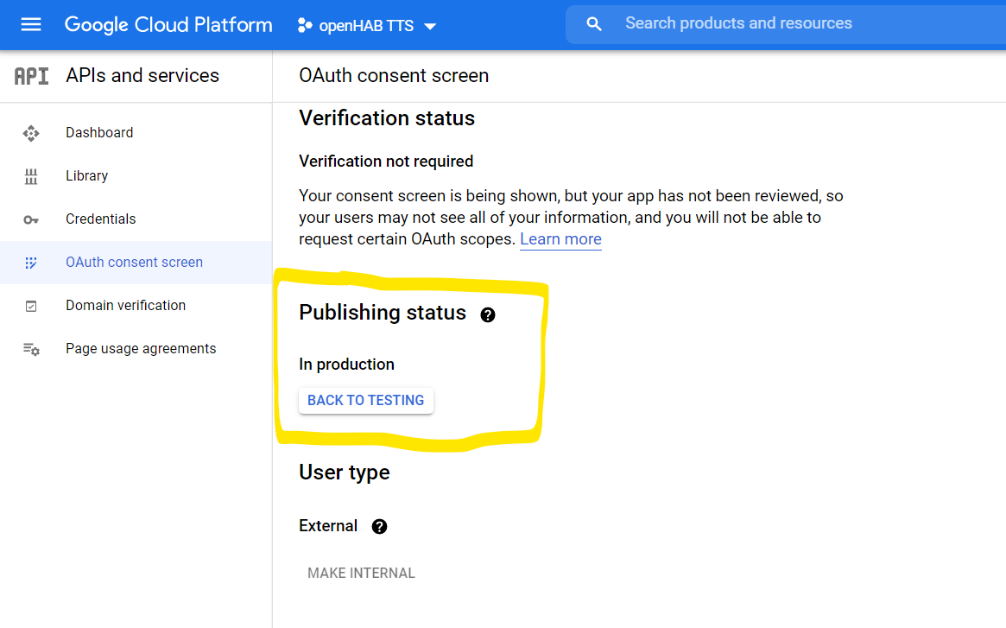
Task: Click the Make Internal button
Action: point(361,573)
